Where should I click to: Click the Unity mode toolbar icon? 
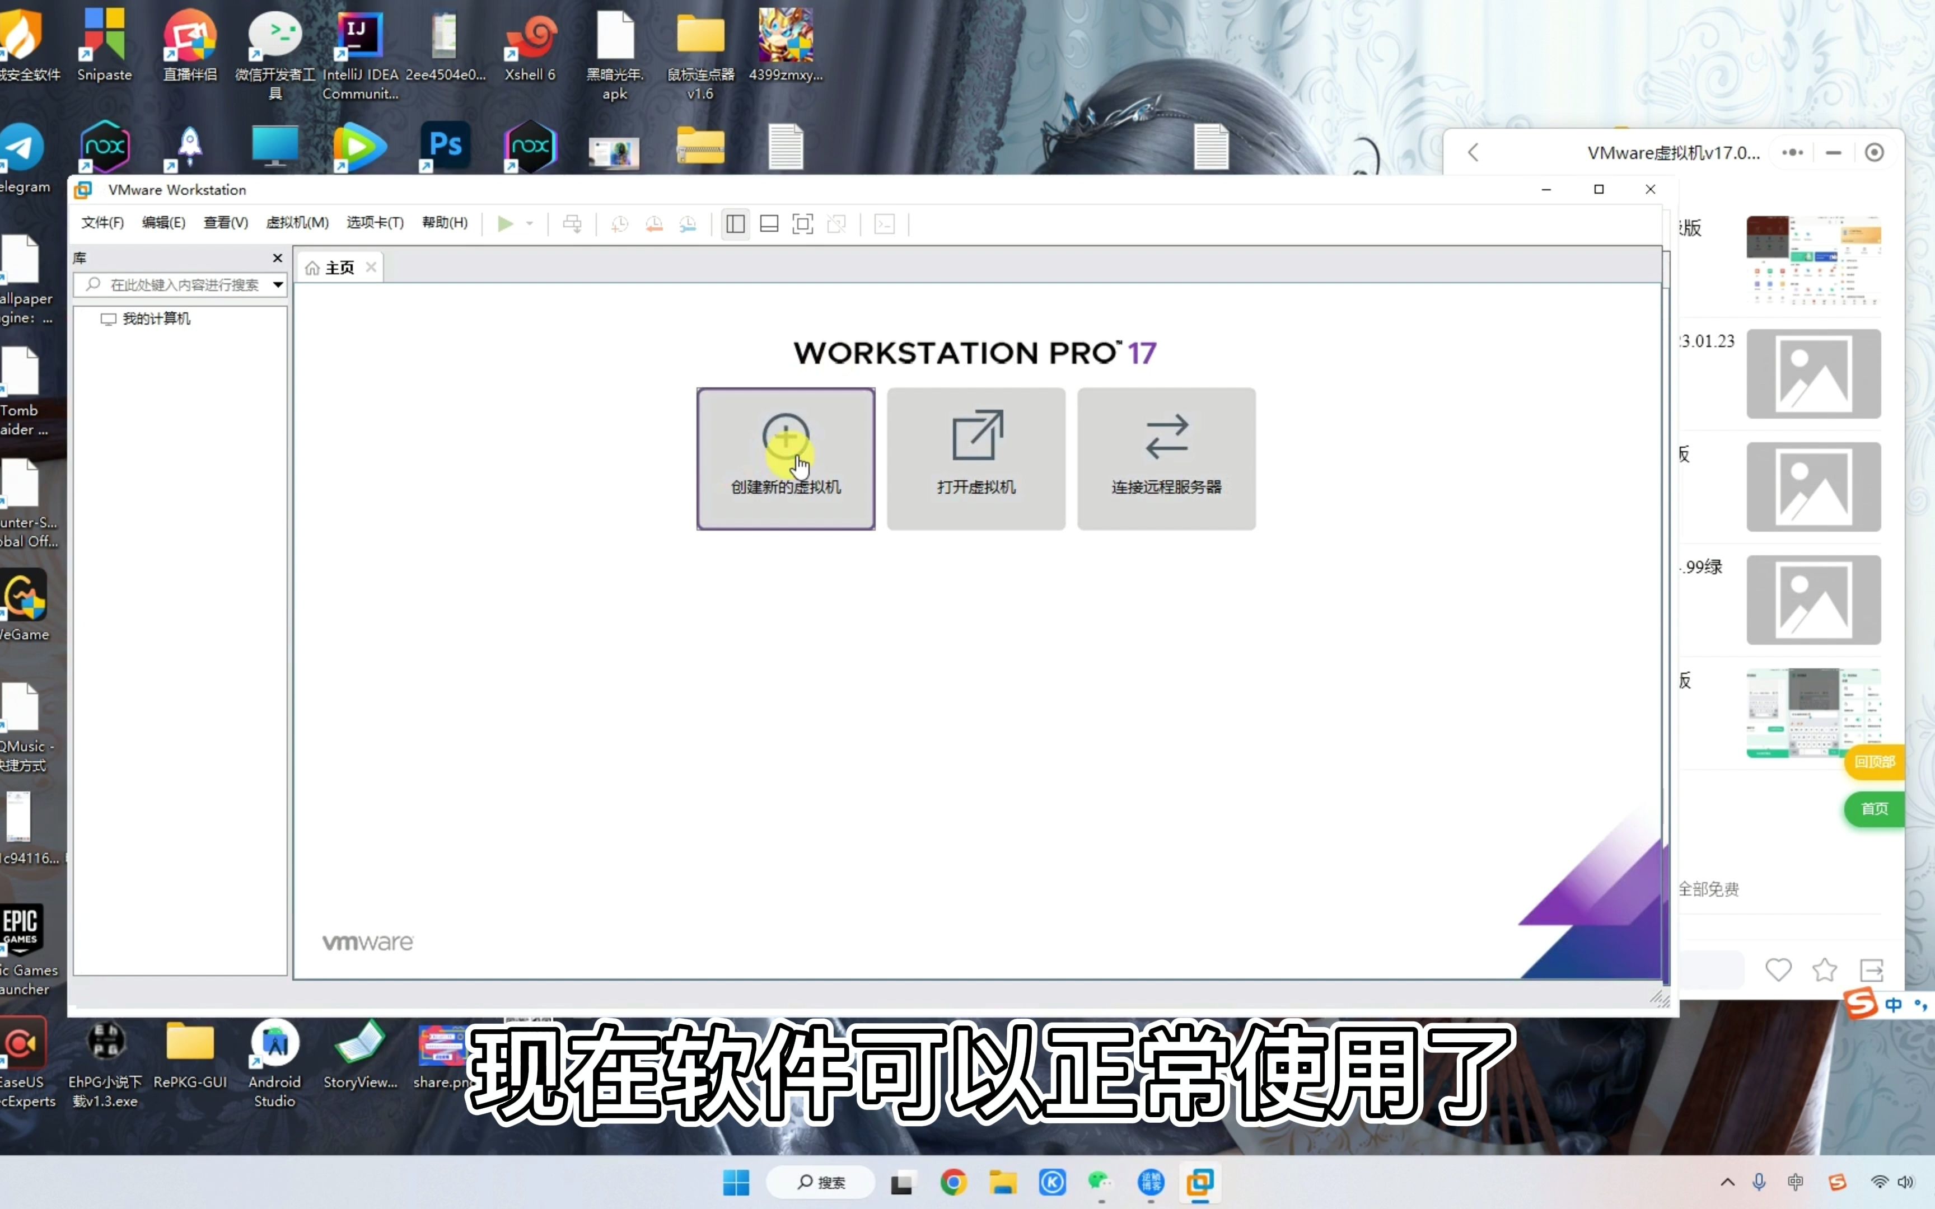pyautogui.click(x=836, y=224)
